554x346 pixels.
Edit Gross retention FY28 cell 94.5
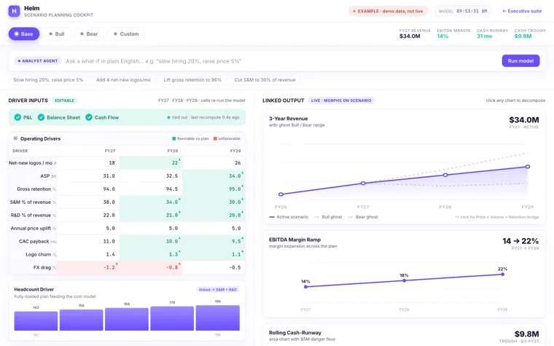click(x=151, y=189)
